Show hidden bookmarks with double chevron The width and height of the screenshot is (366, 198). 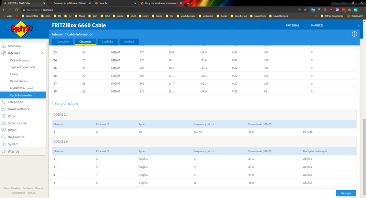point(316,16)
